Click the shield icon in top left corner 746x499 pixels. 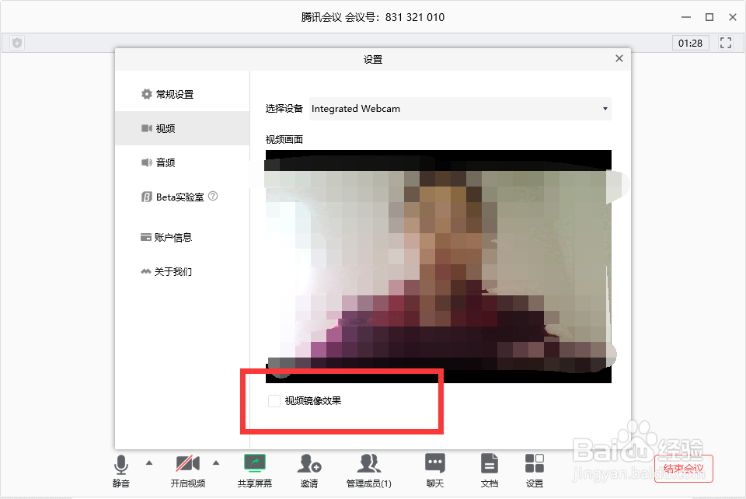click(15, 43)
